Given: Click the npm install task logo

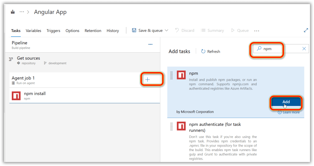Looking at the screenshot, I should click(x=16, y=96).
